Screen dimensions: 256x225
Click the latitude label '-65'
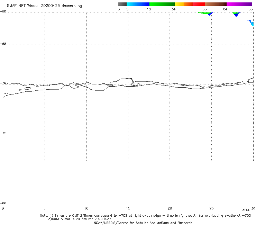[3, 44]
